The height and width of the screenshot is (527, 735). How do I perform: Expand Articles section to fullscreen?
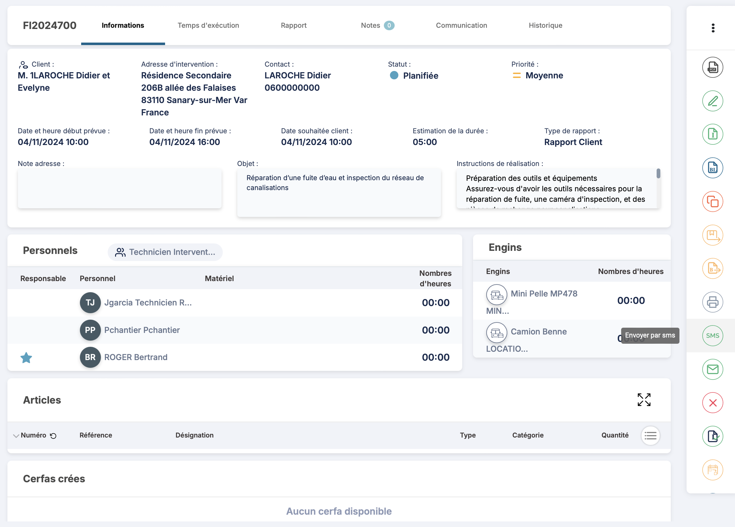tap(644, 400)
